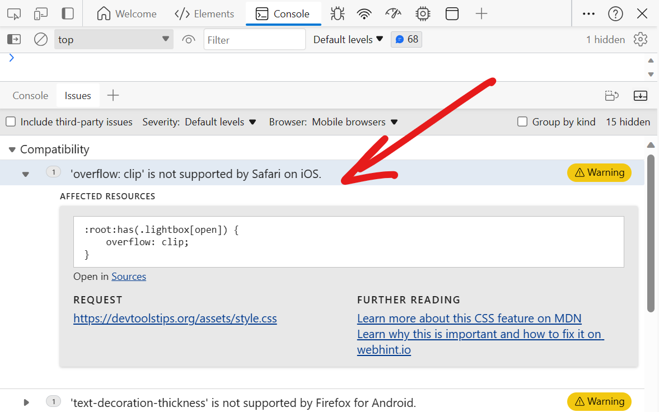
Task: Select the inspect element picker icon
Action: click(14, 13)
